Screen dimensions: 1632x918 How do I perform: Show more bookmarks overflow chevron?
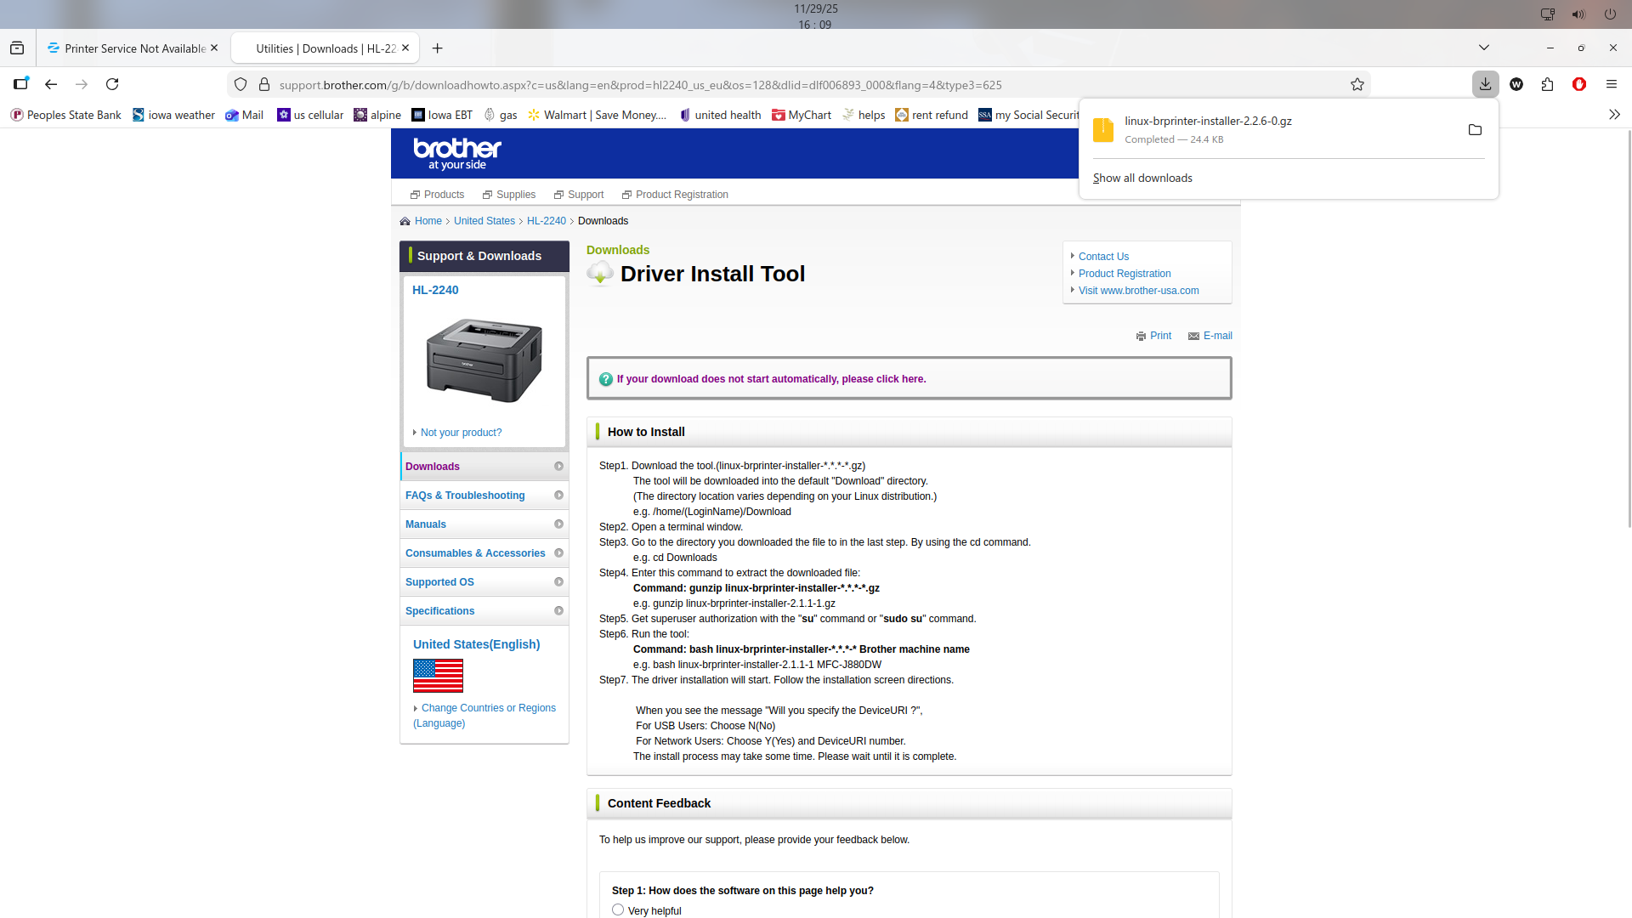(x=1614, y=115)
